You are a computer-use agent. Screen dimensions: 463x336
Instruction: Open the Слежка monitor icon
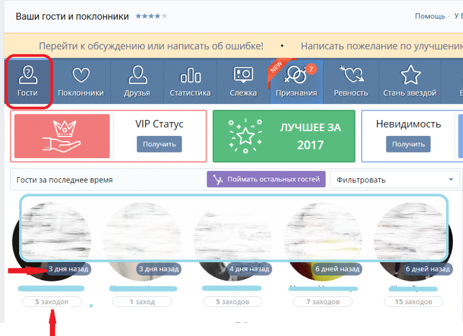point(243,76)
